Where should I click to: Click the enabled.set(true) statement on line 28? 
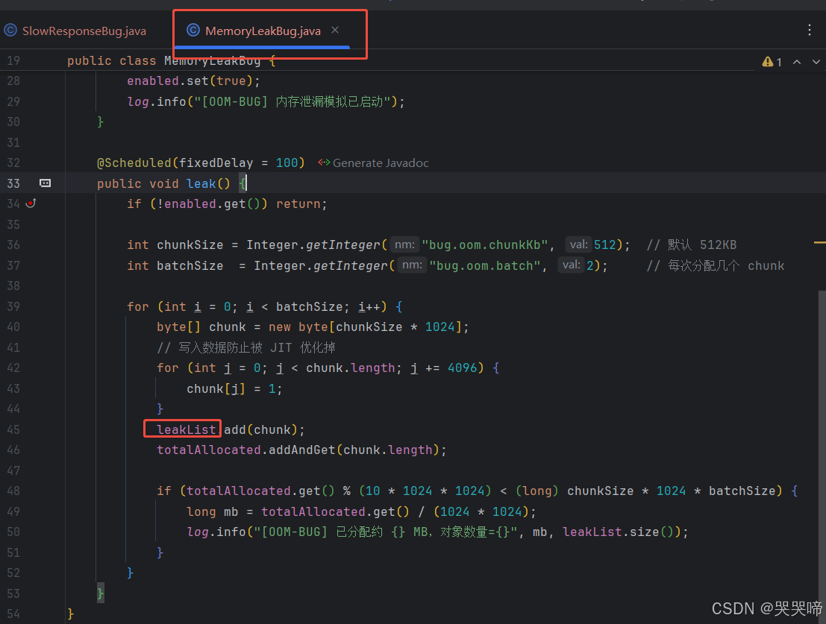[193, 81]
